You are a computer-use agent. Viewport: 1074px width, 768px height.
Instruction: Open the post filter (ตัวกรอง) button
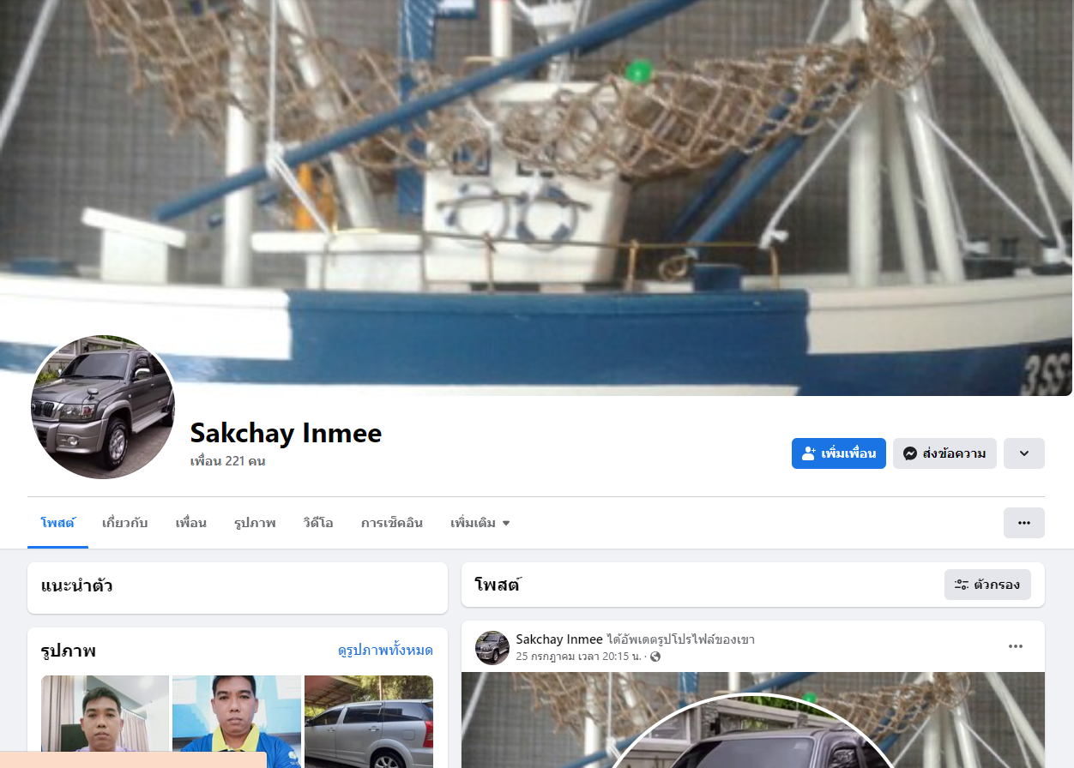987,585
